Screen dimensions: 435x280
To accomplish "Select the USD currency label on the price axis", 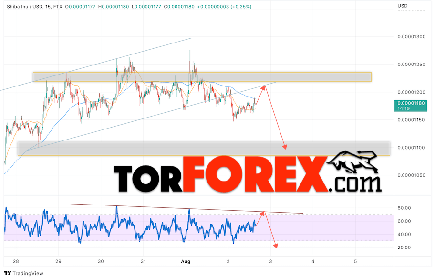I will [402, 6].
